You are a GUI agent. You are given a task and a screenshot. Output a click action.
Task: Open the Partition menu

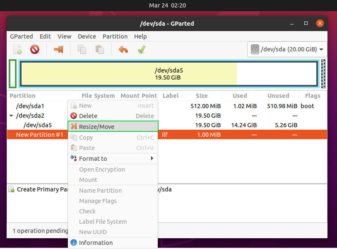(115, 36)
